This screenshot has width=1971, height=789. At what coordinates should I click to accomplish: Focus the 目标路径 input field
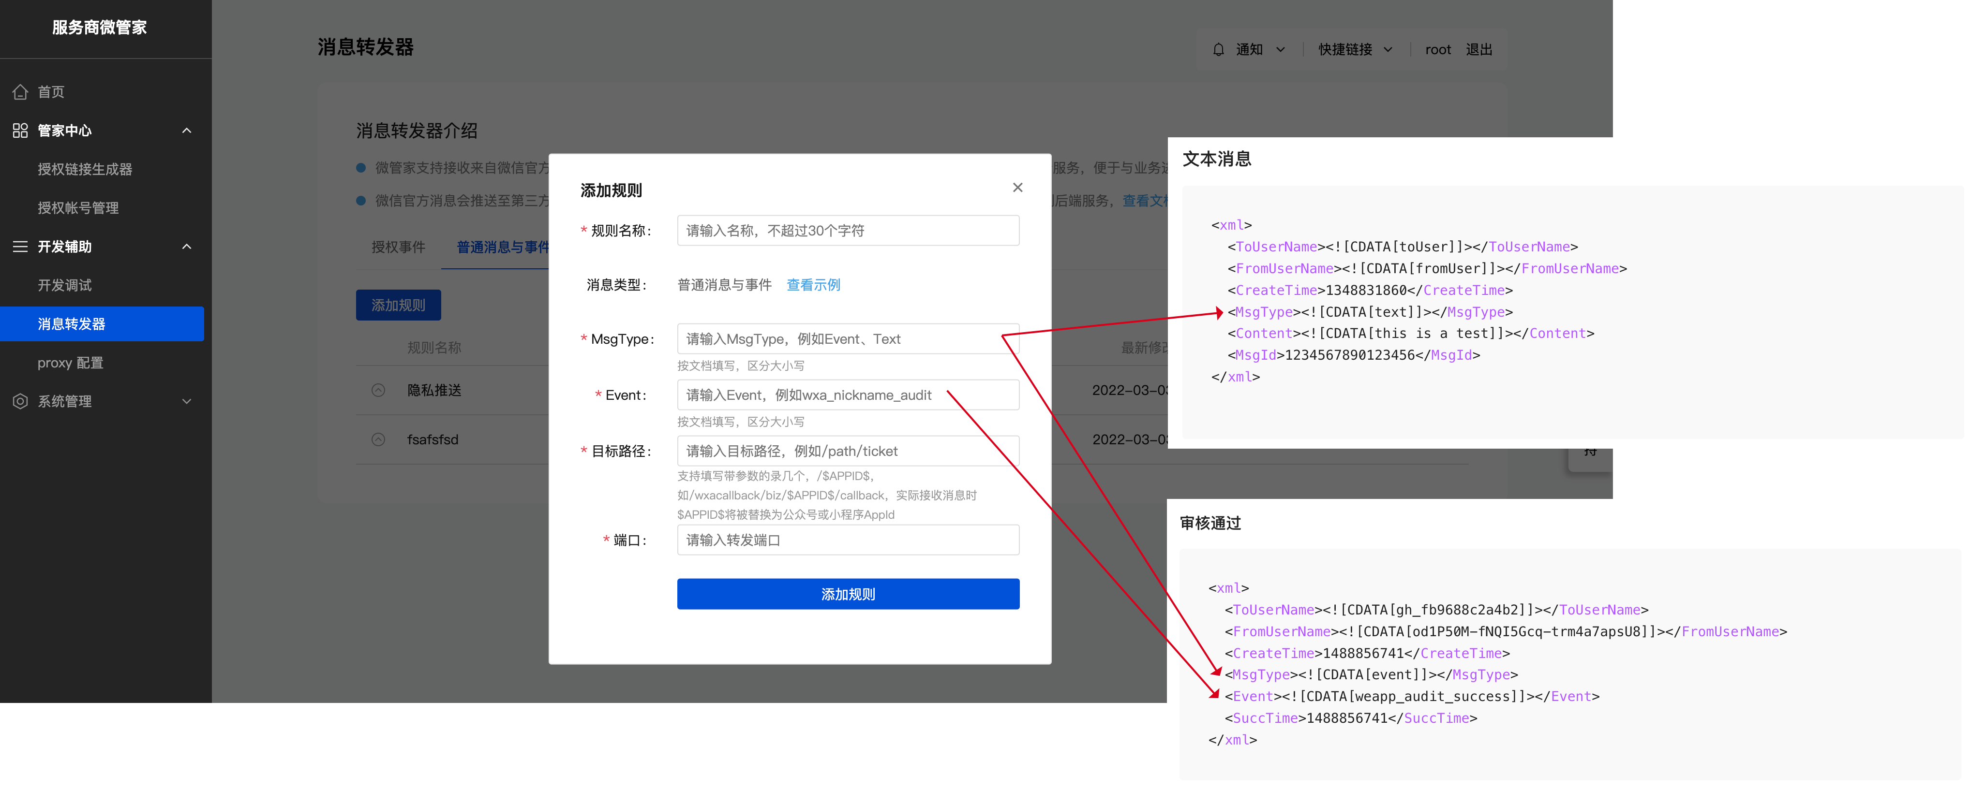click(x=848, y=450)
